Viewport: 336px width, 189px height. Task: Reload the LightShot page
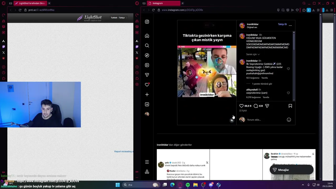coord(20,10)
